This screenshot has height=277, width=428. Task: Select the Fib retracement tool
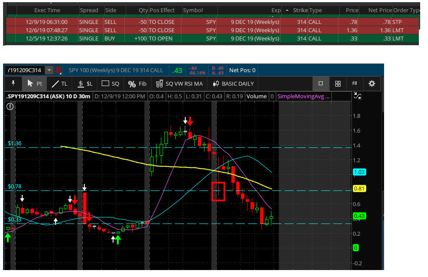[x=137, y=83]
